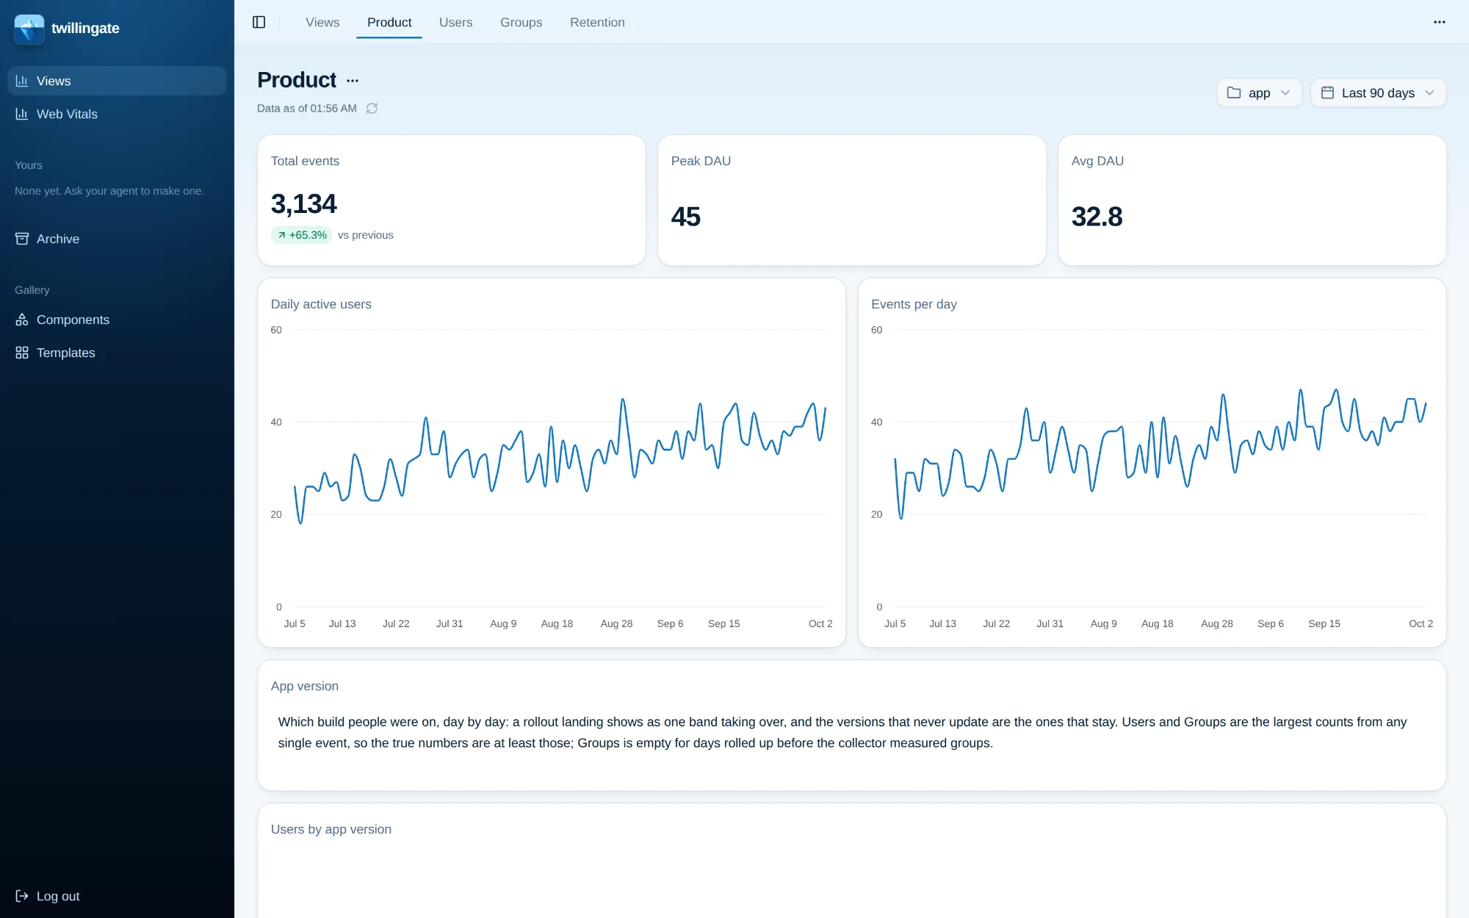Expand the Last 90 days chevron
The width and height of the screenshot is (1469, 918).
click(x=1429, y=93)
